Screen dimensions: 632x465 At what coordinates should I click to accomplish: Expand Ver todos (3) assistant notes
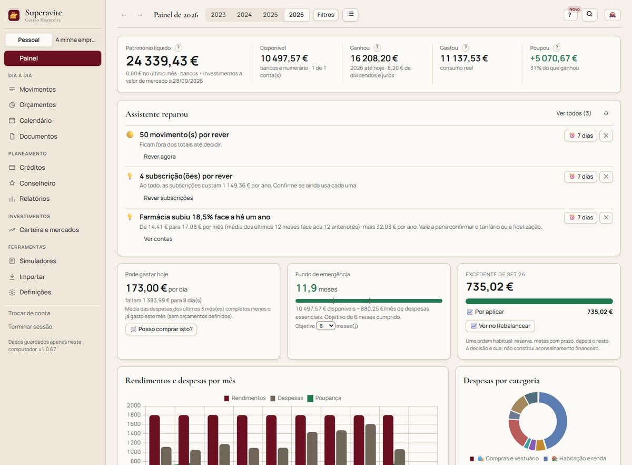click(574, 113)
